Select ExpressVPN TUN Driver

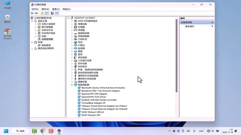[x=94, y=97]
